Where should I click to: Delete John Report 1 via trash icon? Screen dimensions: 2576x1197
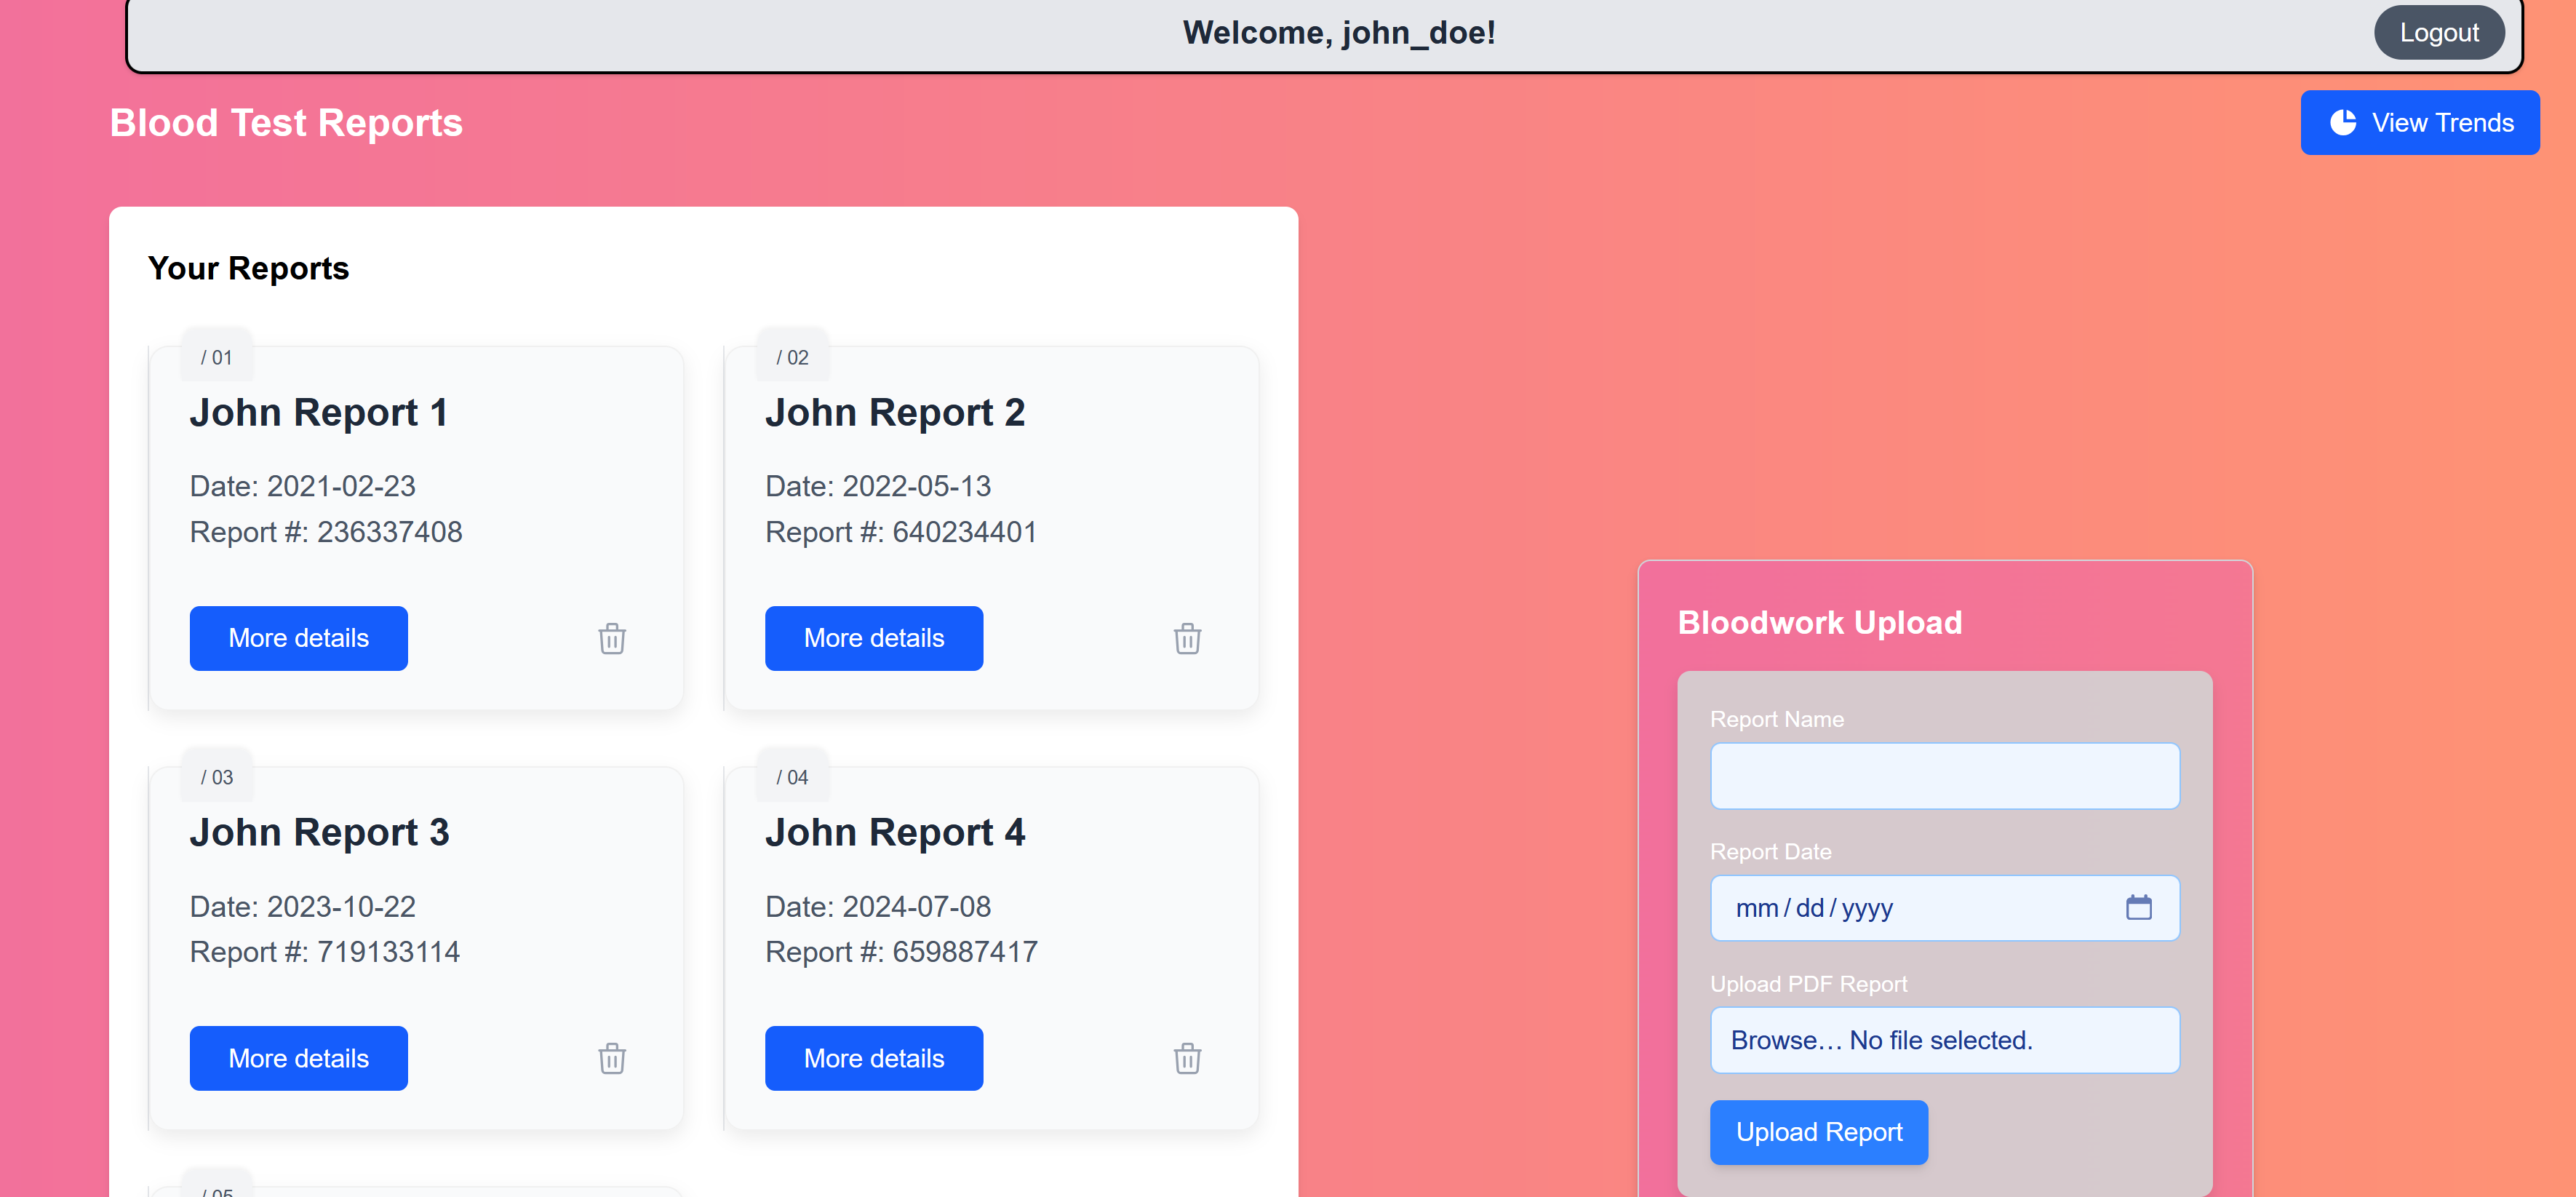(x=612, y=638)
